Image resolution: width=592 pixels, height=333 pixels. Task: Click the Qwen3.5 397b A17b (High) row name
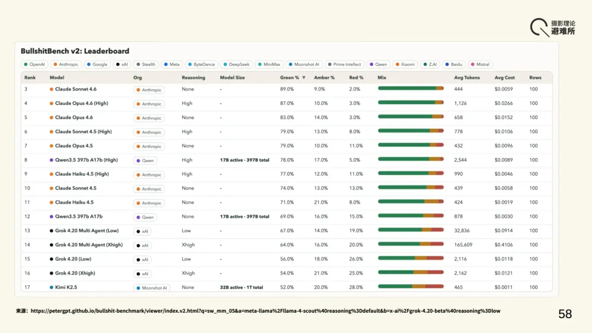[x=87, y=160]
